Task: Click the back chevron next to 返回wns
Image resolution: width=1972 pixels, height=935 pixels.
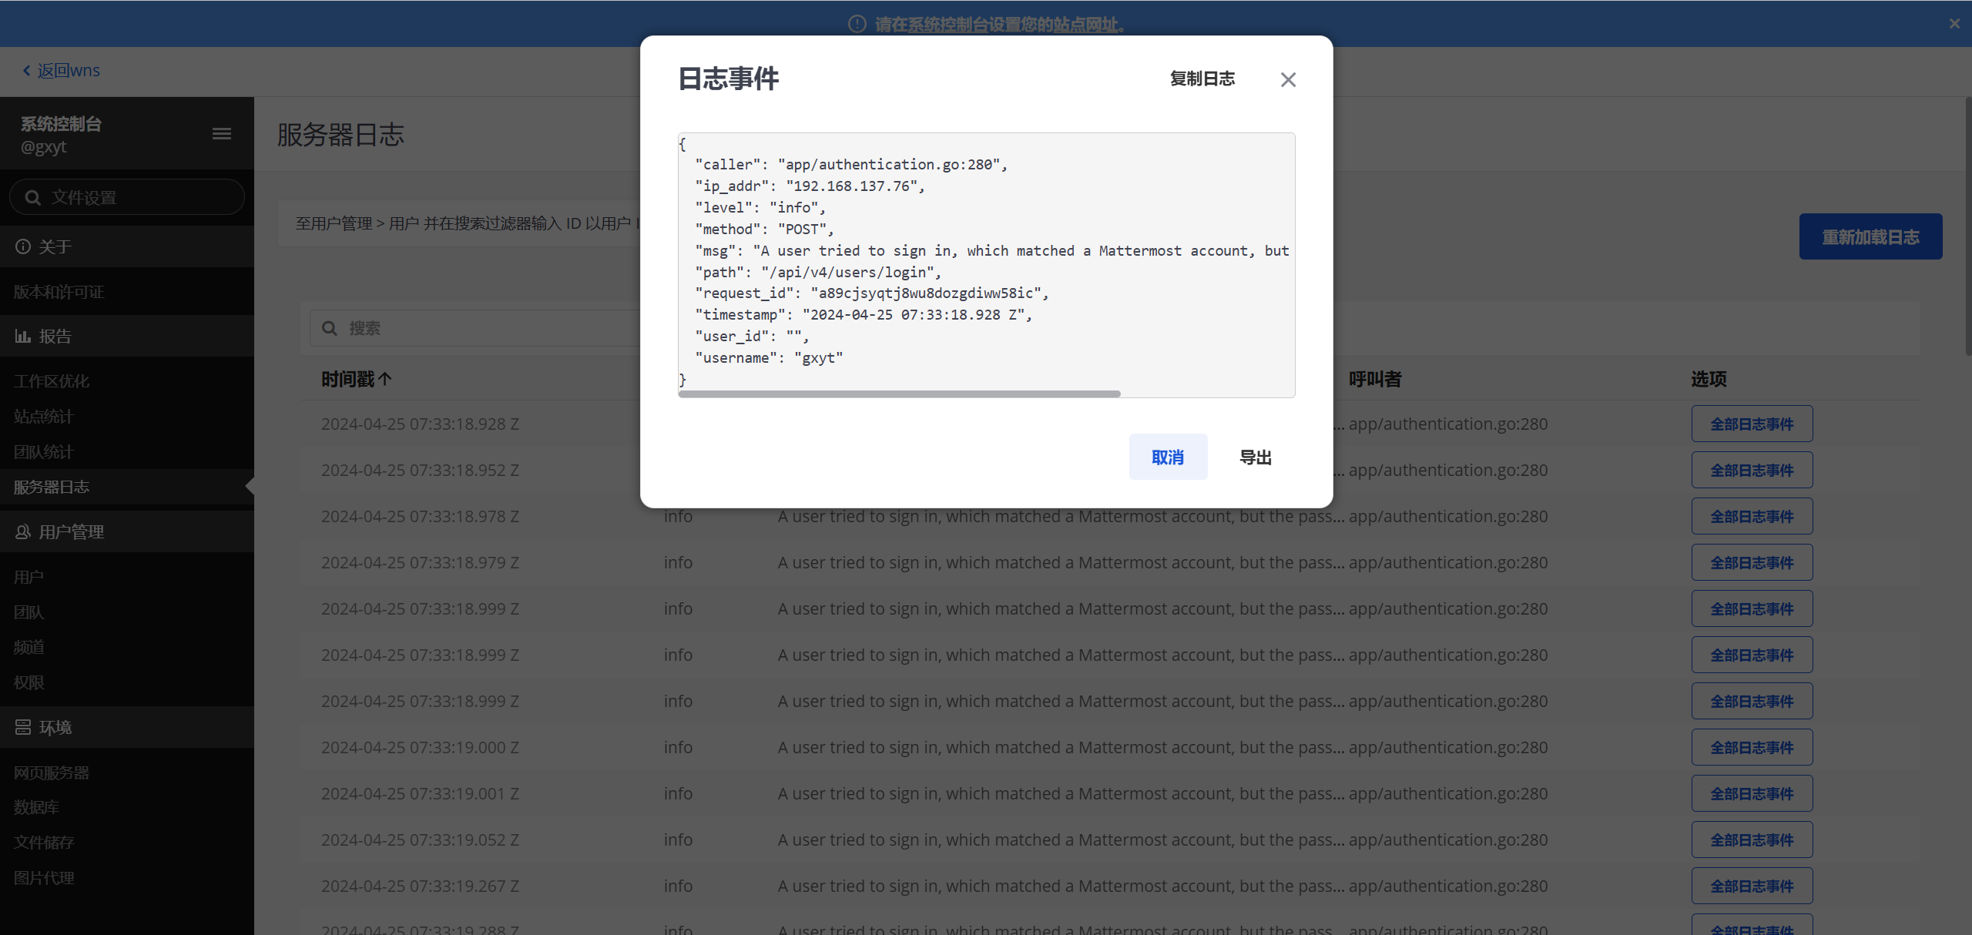Action: click(x=27, y=71)
